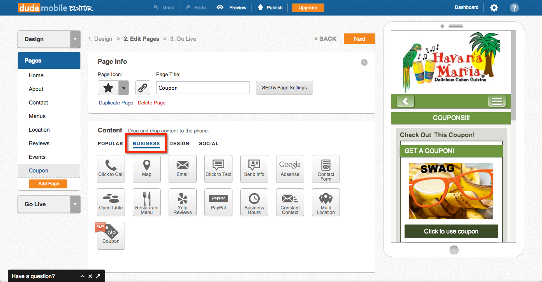Add the Click to Call widget
The image size is (542, 282).
[x=111, y=169]
